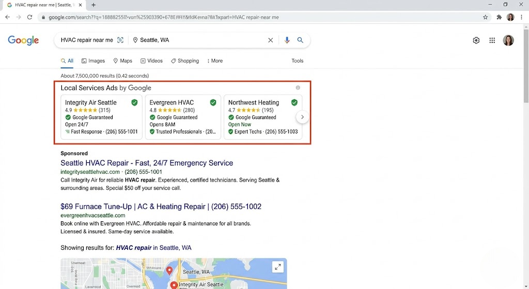Open a new browser tab

click(94, 5)
